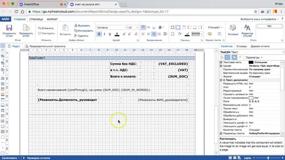285x160 pixels.
Task: Toggle underline formatting
Action: [x=110, y=34]
